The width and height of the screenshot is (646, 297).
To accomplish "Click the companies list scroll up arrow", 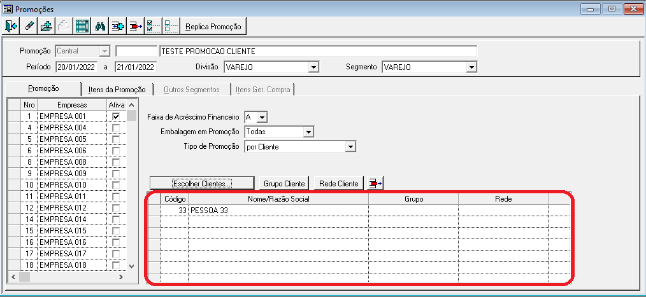I will (x=131, y=106).
